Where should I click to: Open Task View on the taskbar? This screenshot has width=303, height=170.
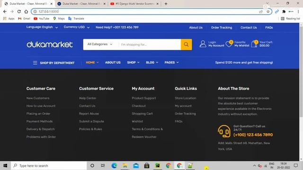(x=103, y=166)
